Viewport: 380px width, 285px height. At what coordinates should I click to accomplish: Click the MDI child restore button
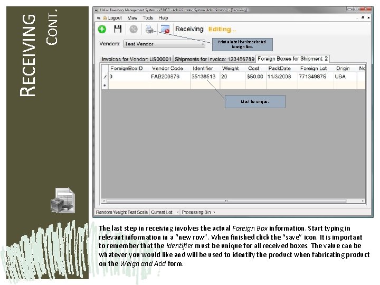pos(363,18)
